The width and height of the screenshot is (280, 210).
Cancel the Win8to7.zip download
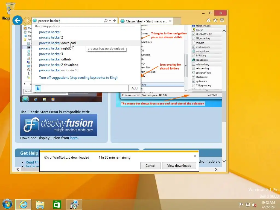click(x=150, y=166)
